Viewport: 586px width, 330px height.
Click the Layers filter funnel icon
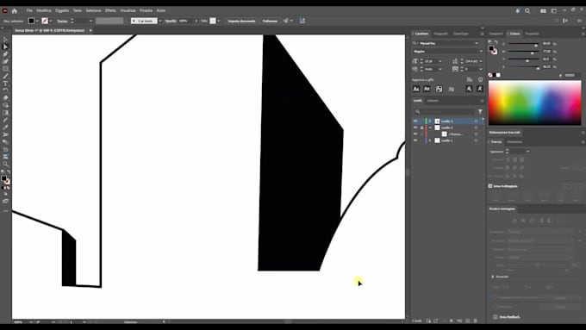[480, 111]
